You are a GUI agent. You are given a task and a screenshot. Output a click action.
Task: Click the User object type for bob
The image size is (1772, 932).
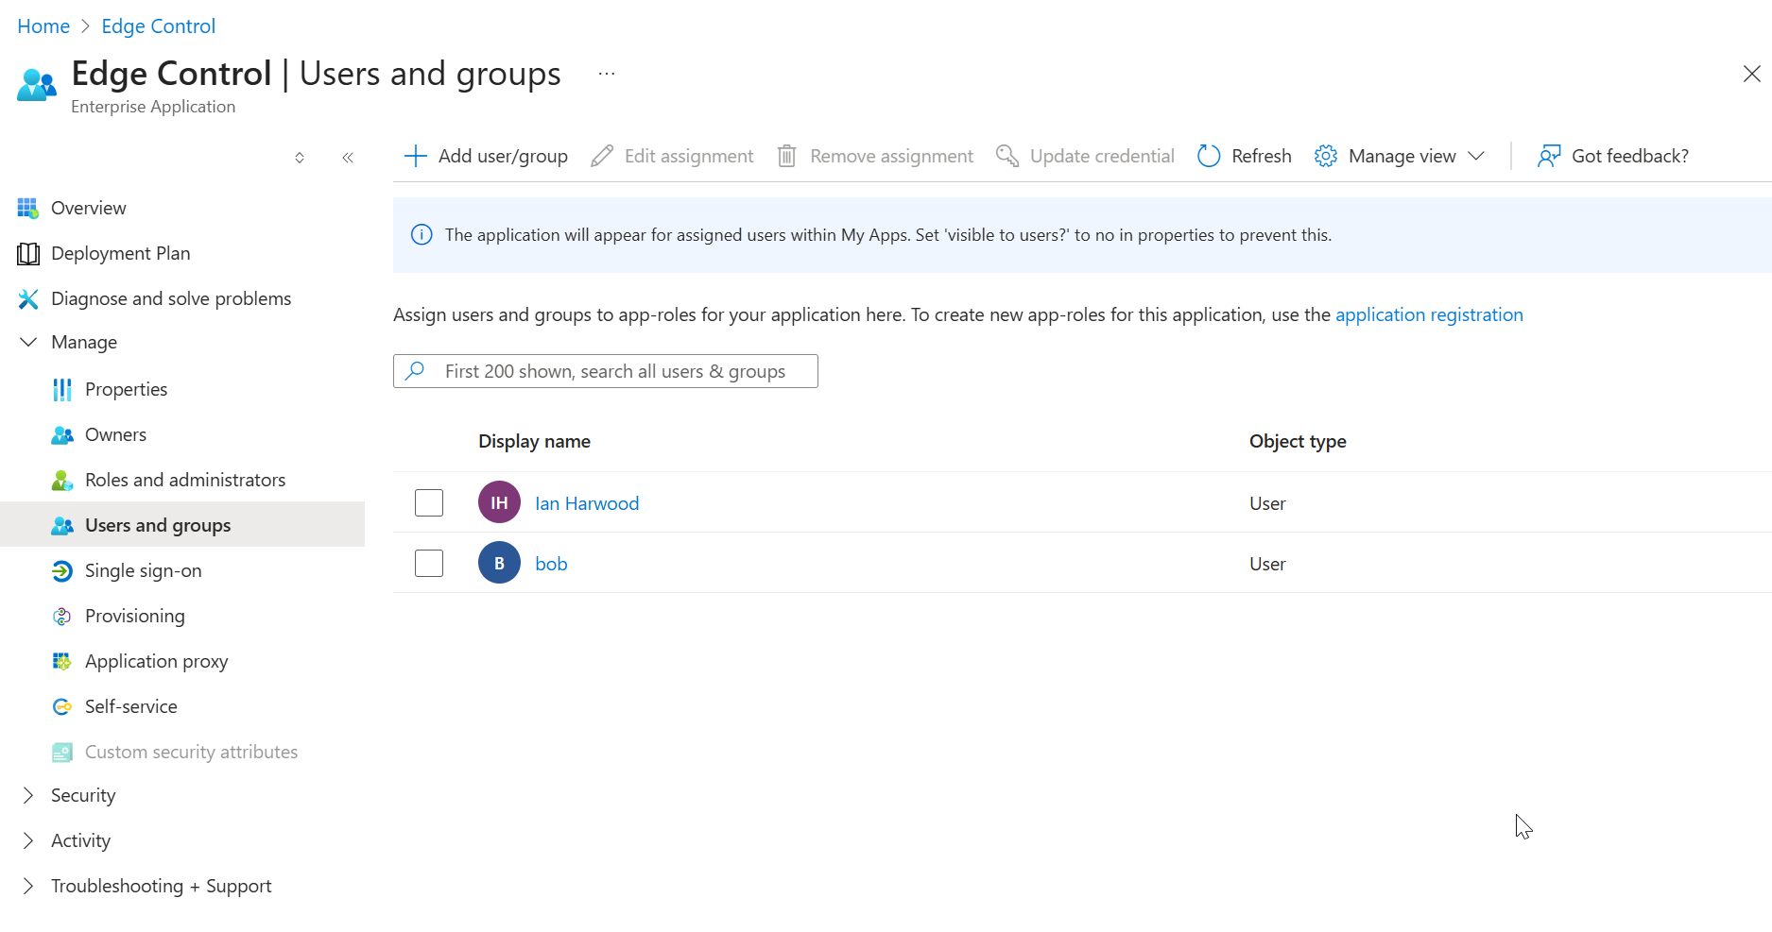tap(1267, 564)
